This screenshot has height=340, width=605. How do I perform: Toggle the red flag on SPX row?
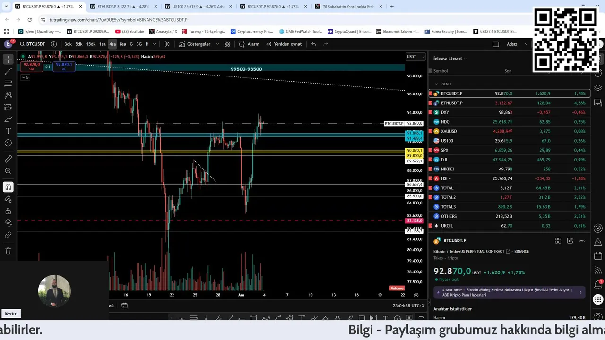430,150
